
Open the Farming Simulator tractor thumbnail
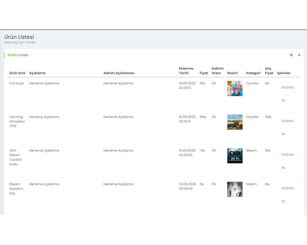pos(234,122)
